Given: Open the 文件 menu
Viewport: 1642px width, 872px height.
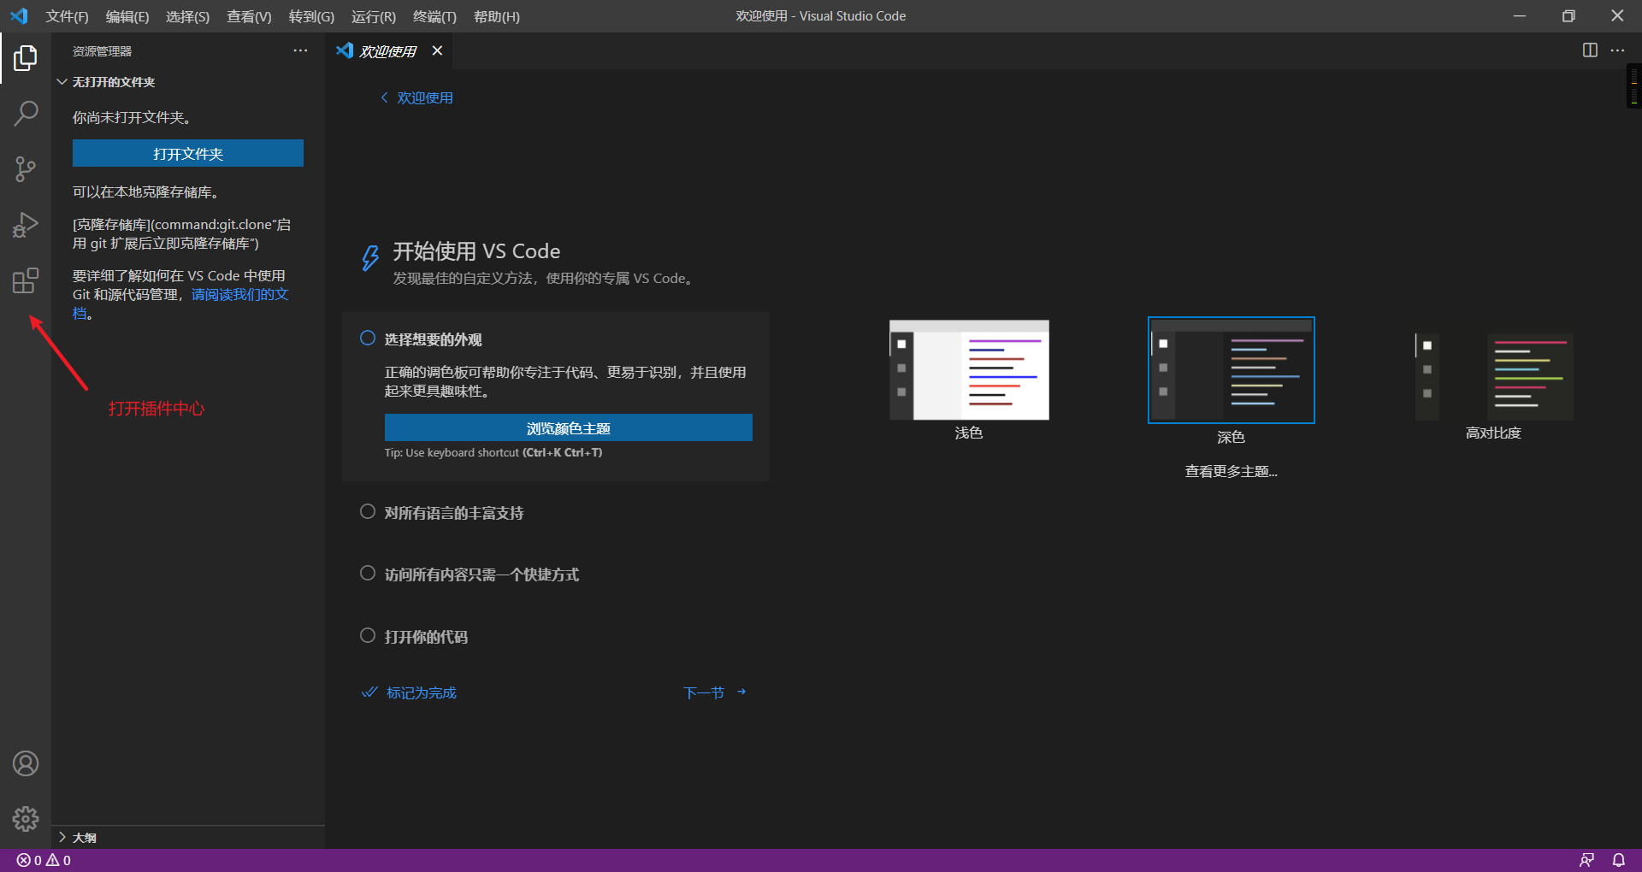Looking at the screenshot, I should [67, 16].
